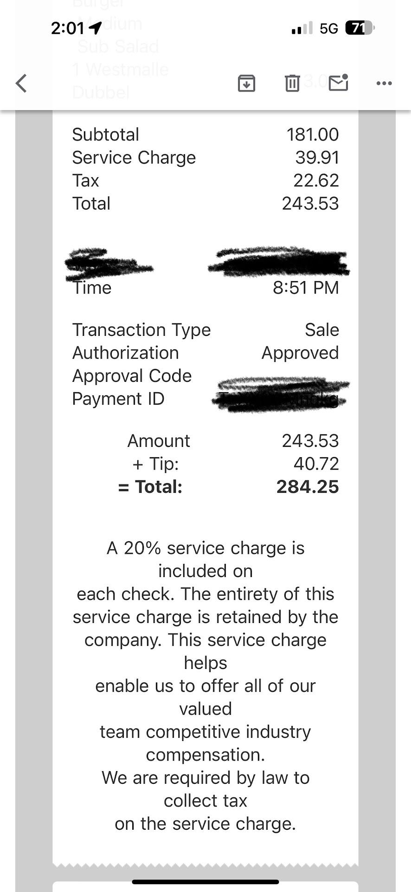Tap the Sale transaction type value

coord(322,330)
